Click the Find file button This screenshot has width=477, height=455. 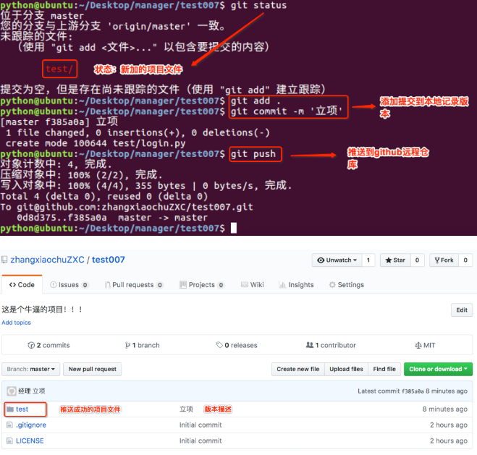[x=384, y=370]
